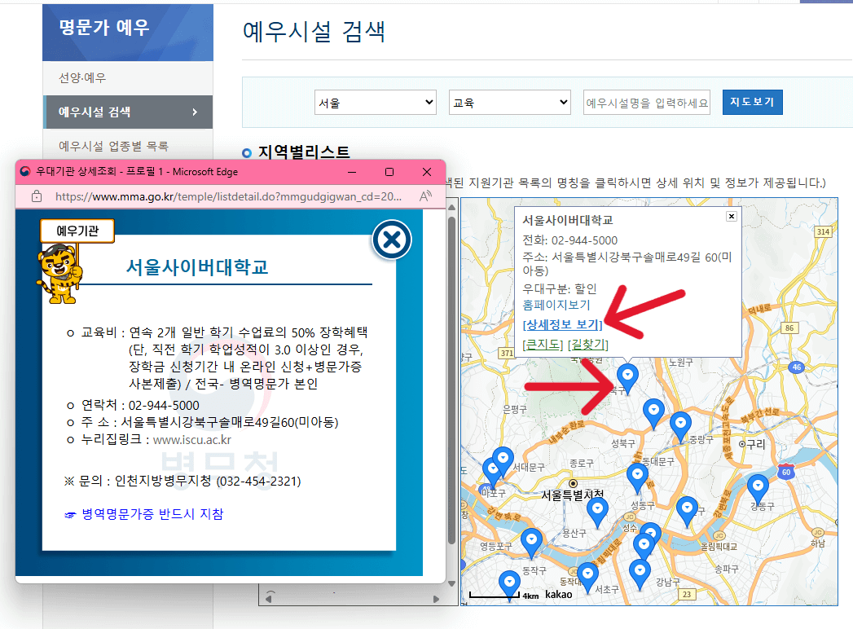Click the map pin near 동대문구 label

click(637, 478)
